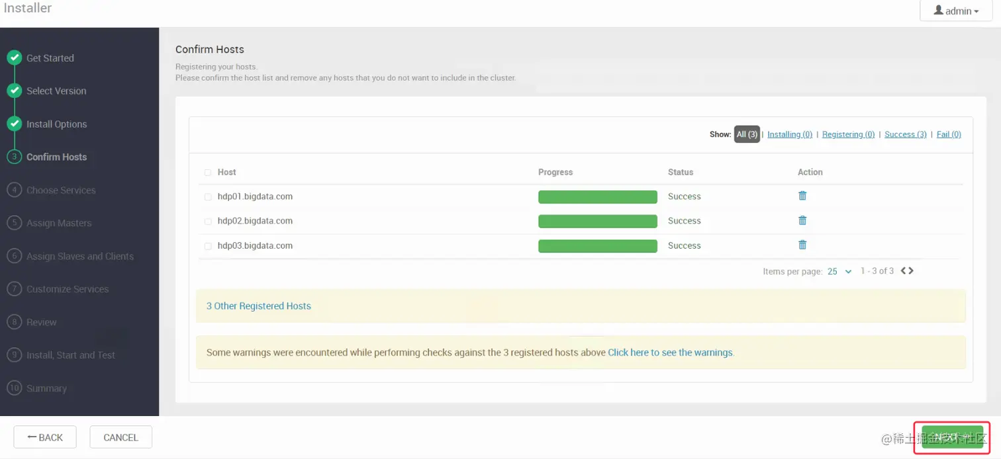Select Confirm Hosts wizard step
The height and width of the screenshot is (459, 1001).
(x=56, y=157)
